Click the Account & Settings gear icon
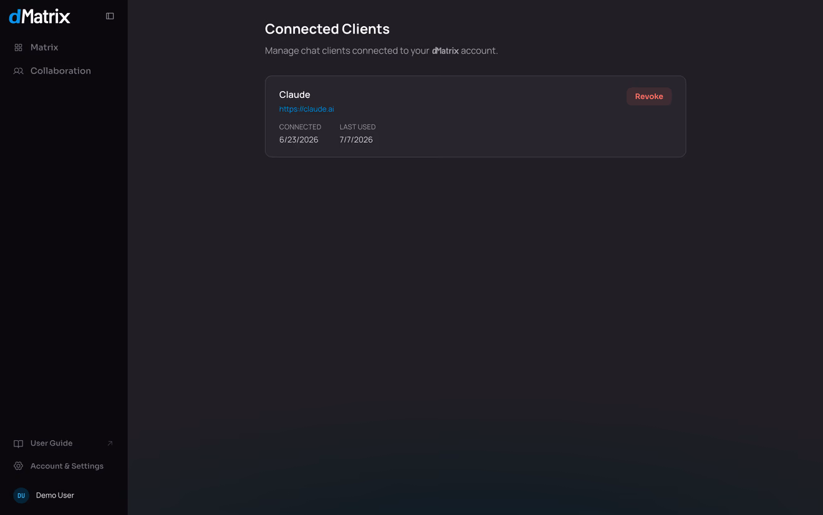 click(x=19, y=466)
